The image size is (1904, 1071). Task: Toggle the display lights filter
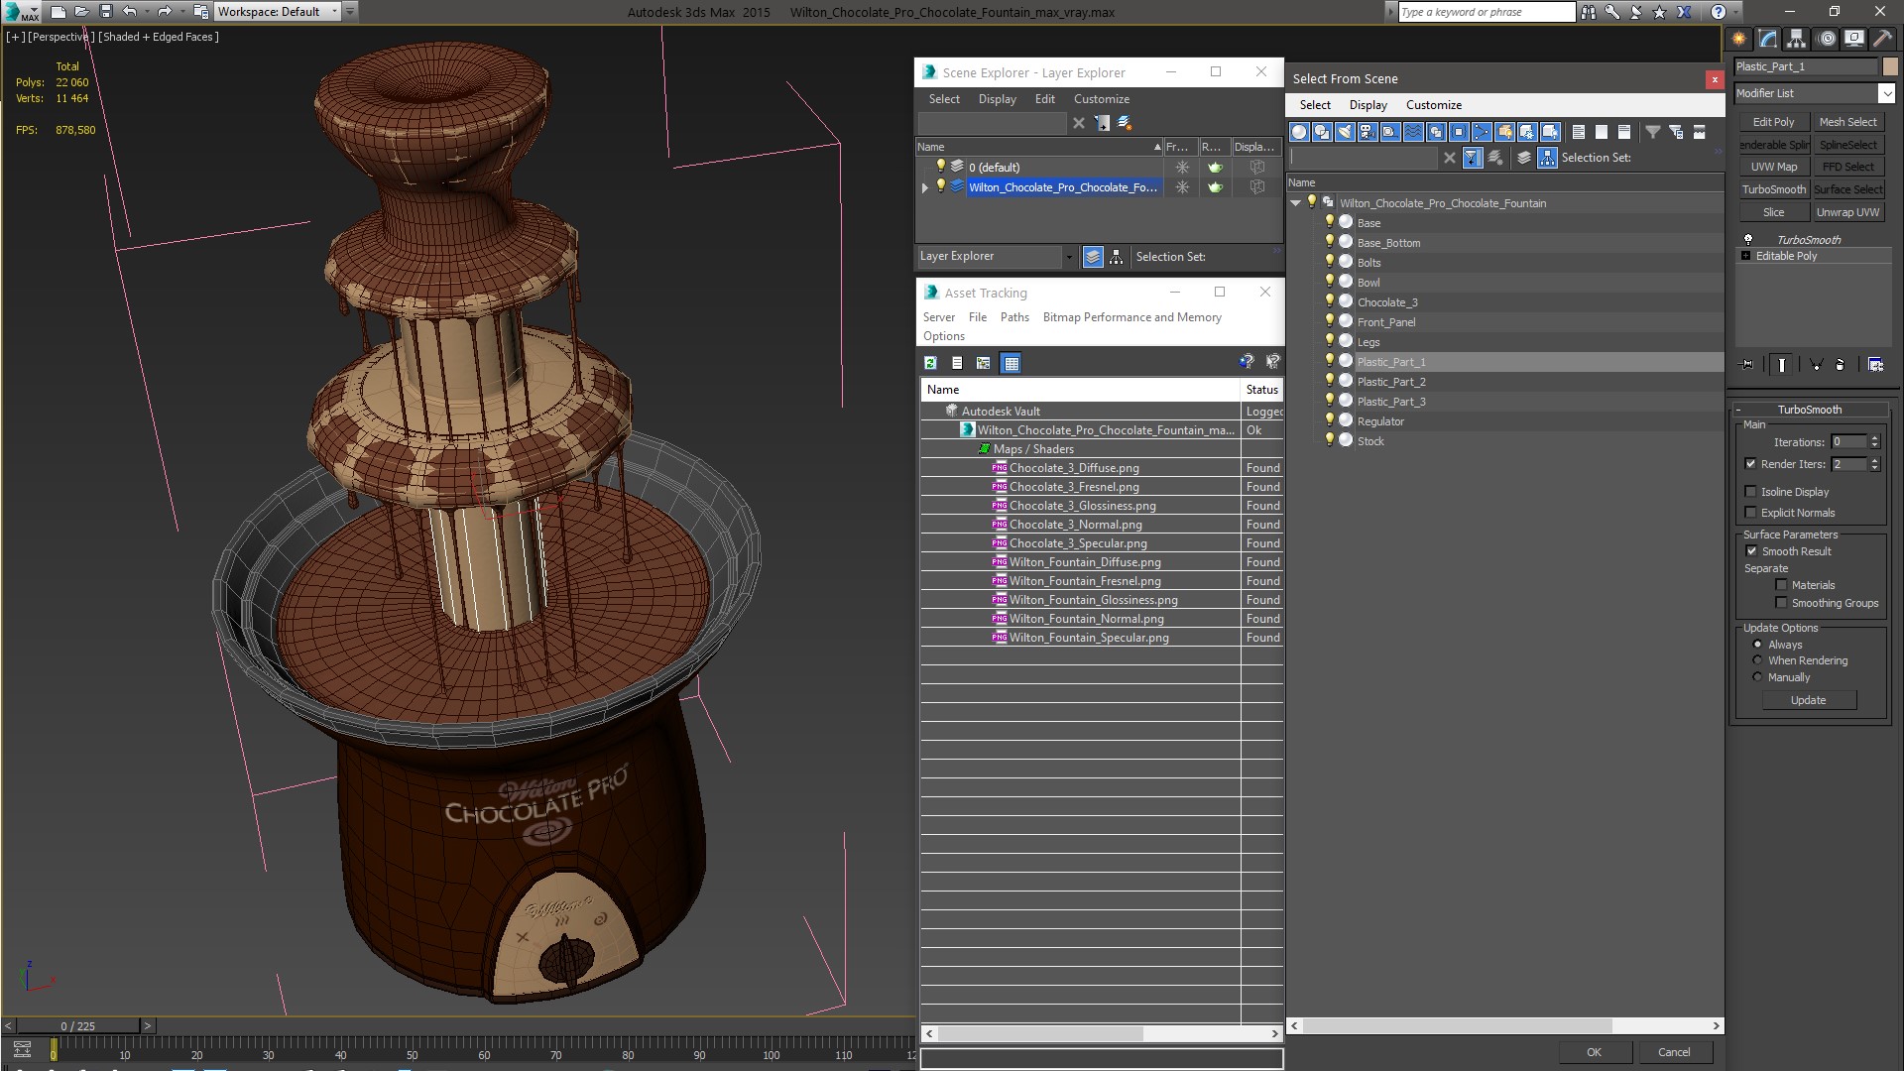tap(1345, 132)
